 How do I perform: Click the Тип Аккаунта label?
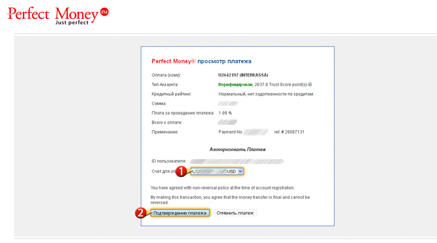pos(165,84)
